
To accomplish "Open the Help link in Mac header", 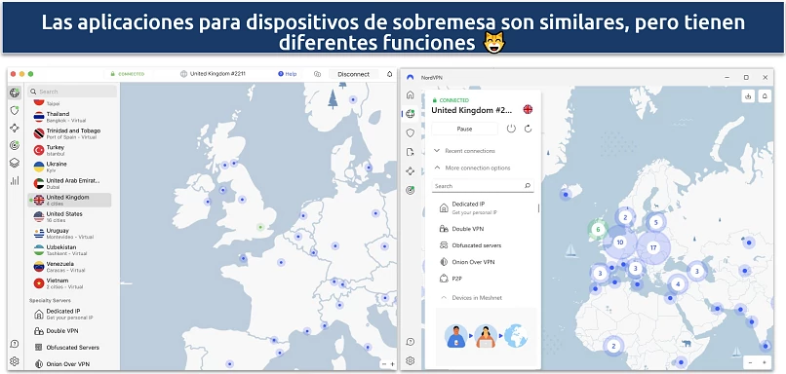I will pos(288,74).
